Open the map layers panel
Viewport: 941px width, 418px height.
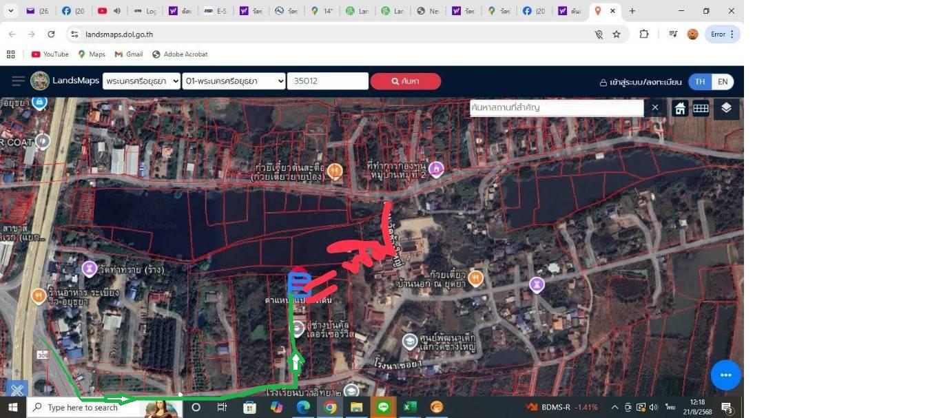pyautogui.click(x=726, y=108)
